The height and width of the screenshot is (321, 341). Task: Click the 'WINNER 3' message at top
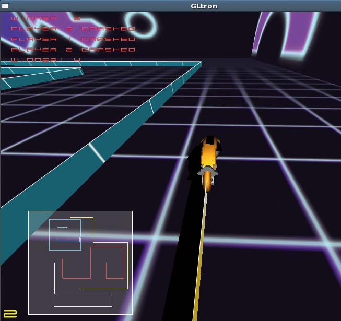point(45,18)
